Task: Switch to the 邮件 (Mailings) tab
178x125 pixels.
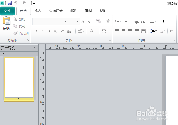Action: coord(74,11)
